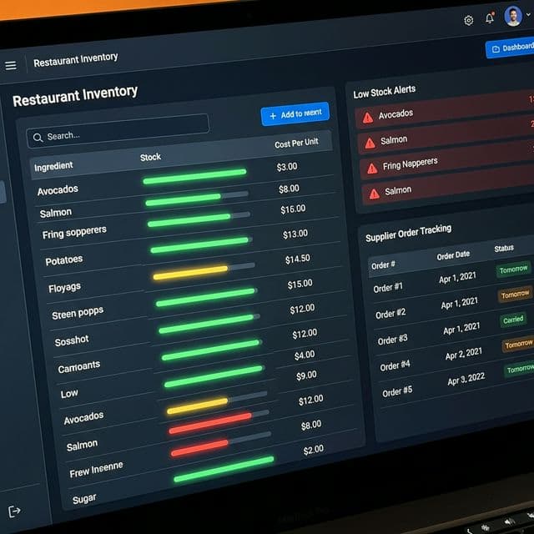Viewport: 534px width, 534px height.
Task: Open notifications bell
Action: point(490,18)
